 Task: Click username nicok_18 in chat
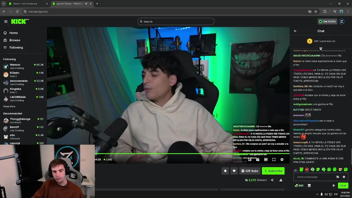pyautogui.click(x=298, y=158)
